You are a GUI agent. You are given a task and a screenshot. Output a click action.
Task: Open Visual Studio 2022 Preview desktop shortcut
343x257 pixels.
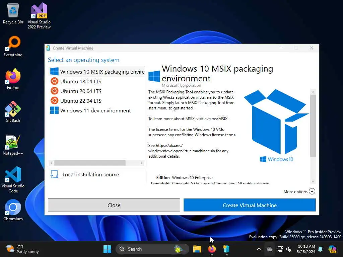click(x=39, y=16)
